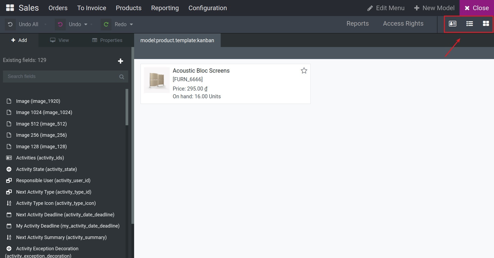Click icon beside Activity State field

click(9, 169)
